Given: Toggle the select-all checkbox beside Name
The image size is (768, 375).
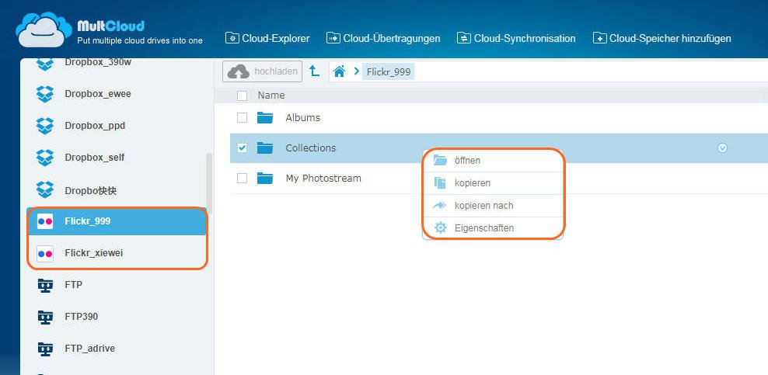Looking at the screenshot, I should pos(242,95).
